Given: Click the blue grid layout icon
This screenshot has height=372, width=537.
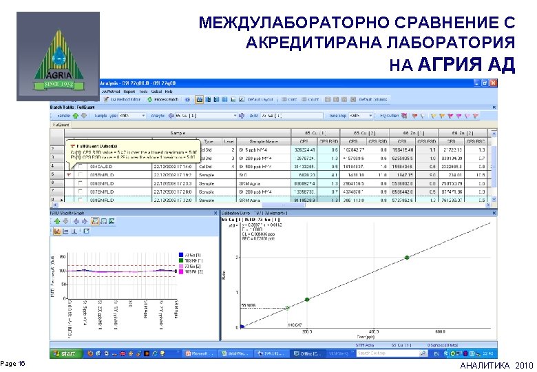Looking at the screenshot, I should click(x=224, y=99).
